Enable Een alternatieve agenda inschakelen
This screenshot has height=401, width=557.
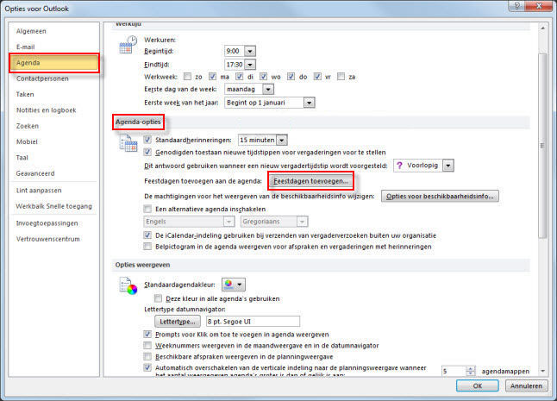click(x=147, y=209)
